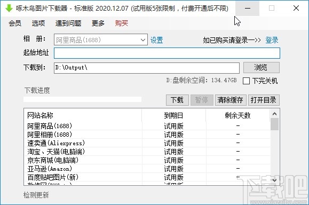
Task: Click the list vertical scrollbar thumb
Action: [x=274, y=124]
